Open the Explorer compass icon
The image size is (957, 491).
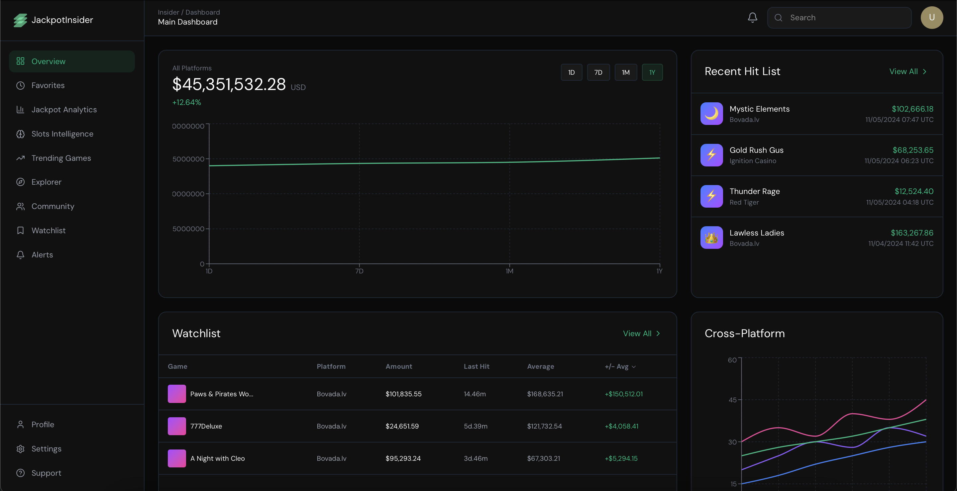21,182
